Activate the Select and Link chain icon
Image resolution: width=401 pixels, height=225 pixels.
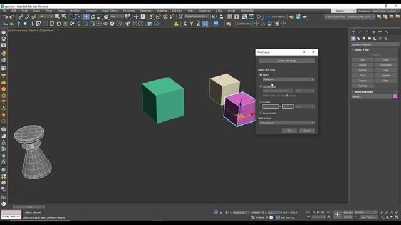click(21, 17)
